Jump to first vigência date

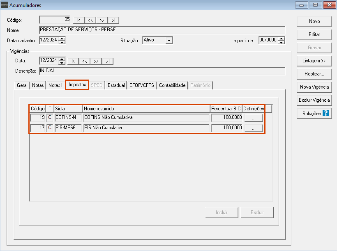(x=73, y=61)
